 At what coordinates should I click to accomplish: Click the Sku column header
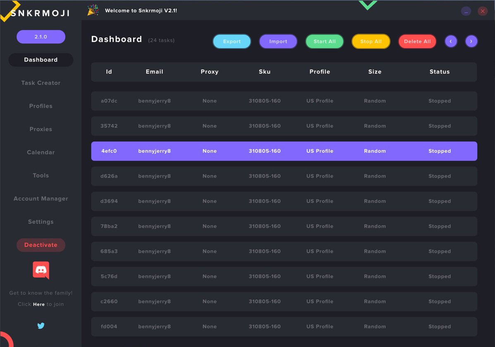(x=265, y=71)
